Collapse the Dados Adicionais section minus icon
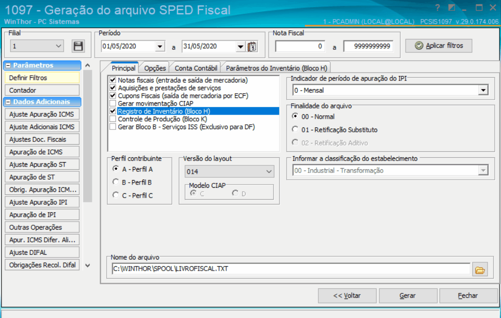 [8, 102]
